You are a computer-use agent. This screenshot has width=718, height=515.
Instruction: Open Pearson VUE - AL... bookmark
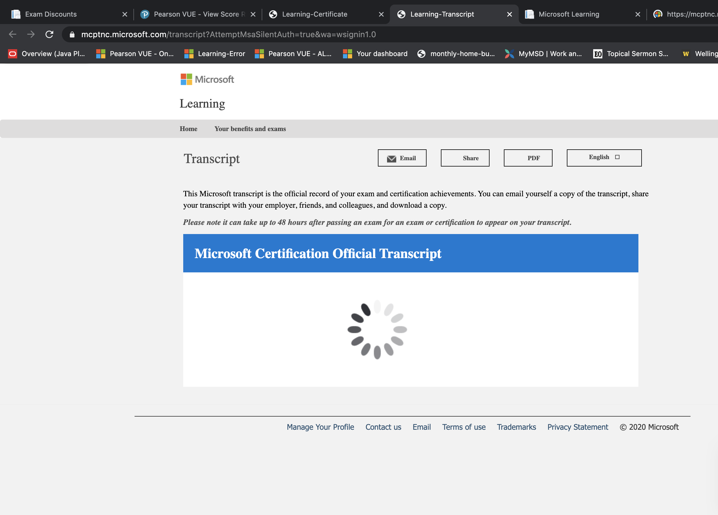point(293,54)
